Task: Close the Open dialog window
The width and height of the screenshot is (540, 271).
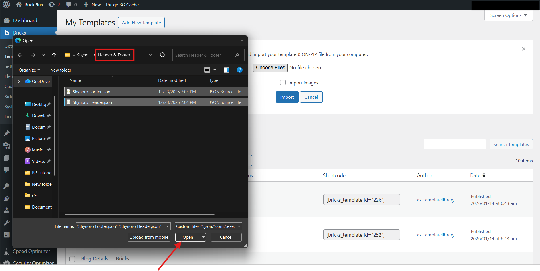Action: click(x=242, y=41)
